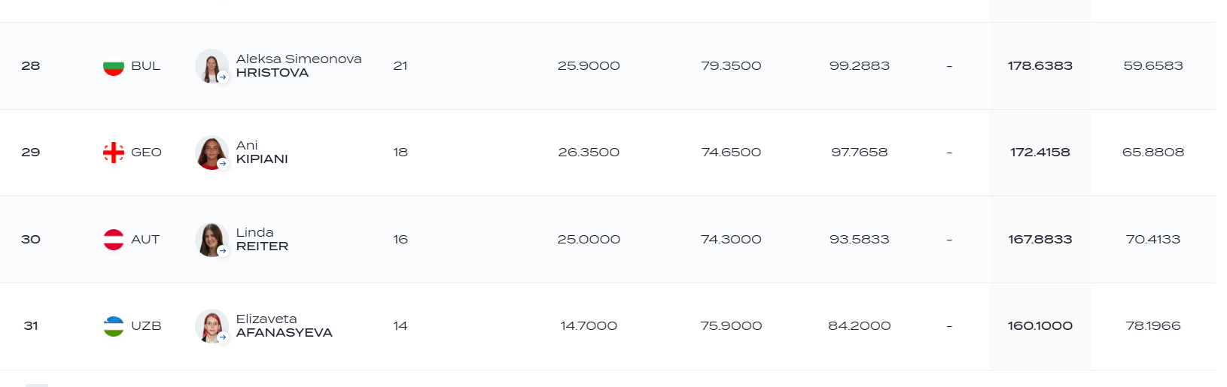This screenshot has height=387, width=1227.
Task: Select Linda Reiter's portrait thumbnail
Action: pyautogui.click(x=212, y=240)
